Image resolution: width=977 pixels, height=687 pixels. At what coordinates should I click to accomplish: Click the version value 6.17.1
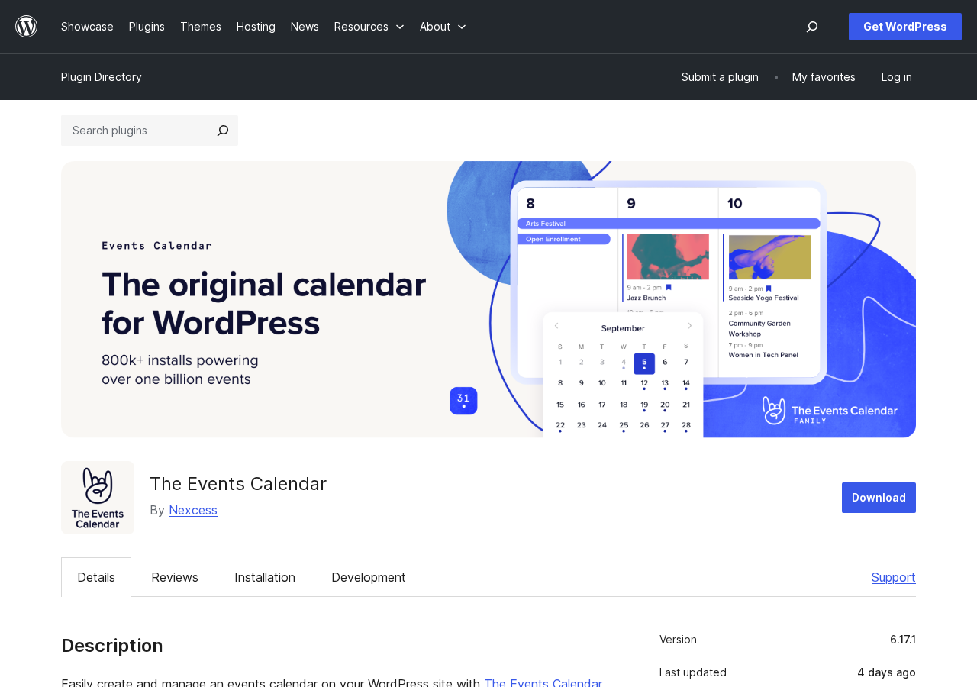pyautogui.click(x=903, y=640)
